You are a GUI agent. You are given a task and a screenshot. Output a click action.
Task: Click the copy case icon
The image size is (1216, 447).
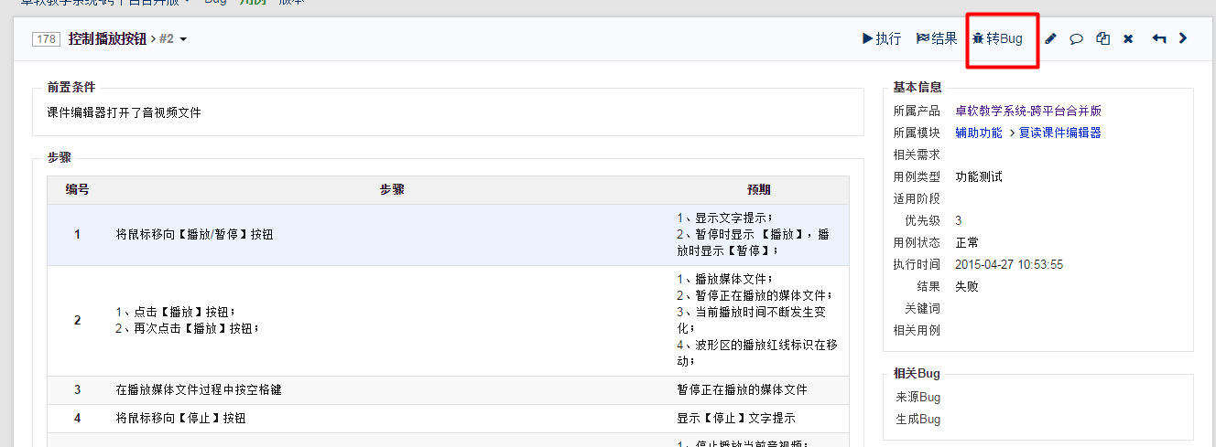pos(1103,38)
